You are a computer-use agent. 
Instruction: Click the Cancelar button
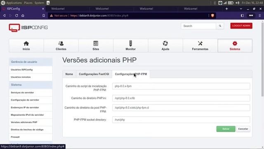(243, 129)
